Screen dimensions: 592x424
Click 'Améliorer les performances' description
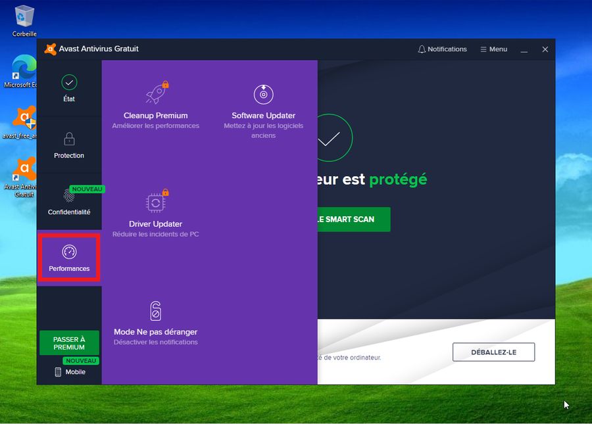click(x=155, y=126)
